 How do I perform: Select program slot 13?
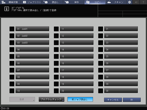[77, 43]
